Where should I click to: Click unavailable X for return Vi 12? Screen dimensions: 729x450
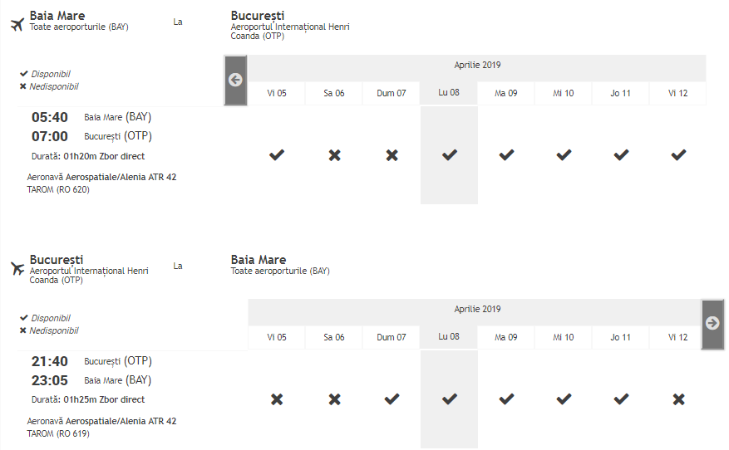tap(678, 399)
